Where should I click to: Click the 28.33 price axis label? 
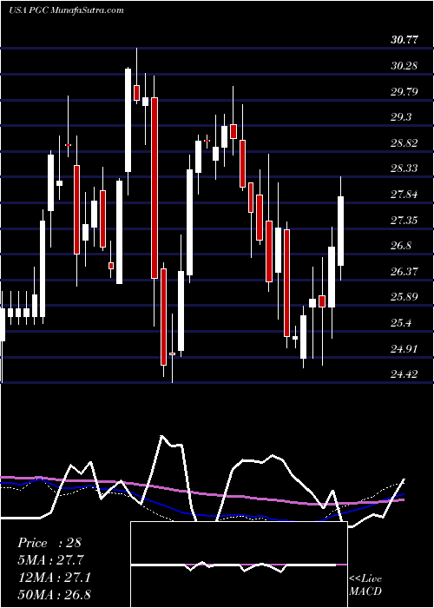point(404,169)
